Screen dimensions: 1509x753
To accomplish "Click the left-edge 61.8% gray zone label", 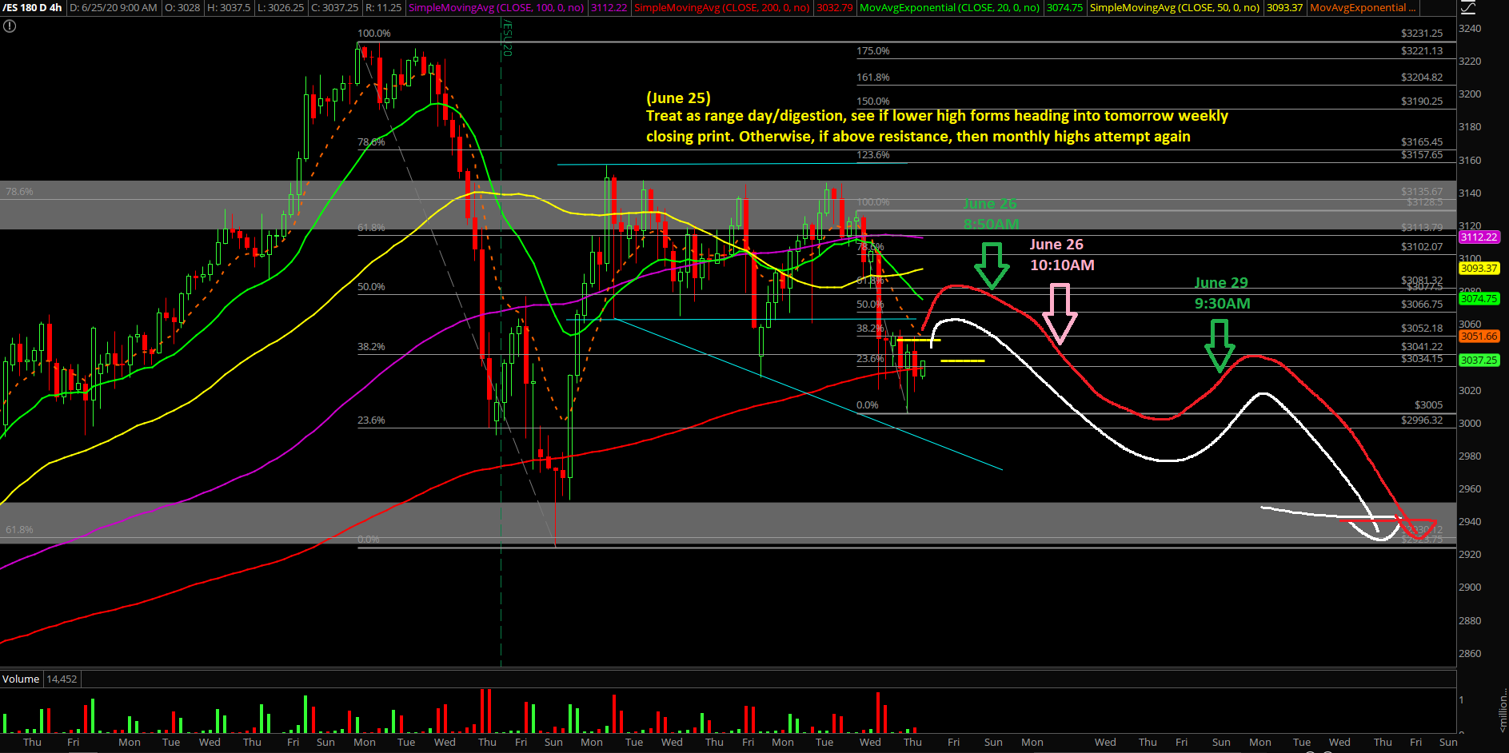I will (x=19, y=530).
